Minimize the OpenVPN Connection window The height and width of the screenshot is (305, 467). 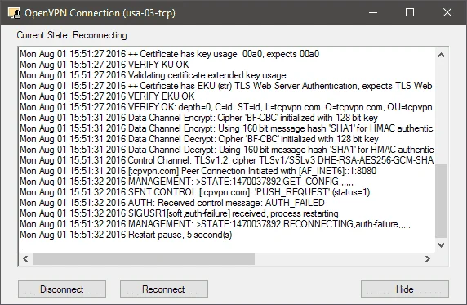tap(373, 12)
